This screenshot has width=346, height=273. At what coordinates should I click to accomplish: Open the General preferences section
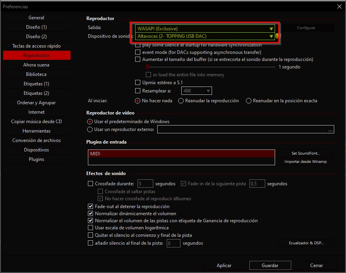pyautogui.click(x=36, y=18)
